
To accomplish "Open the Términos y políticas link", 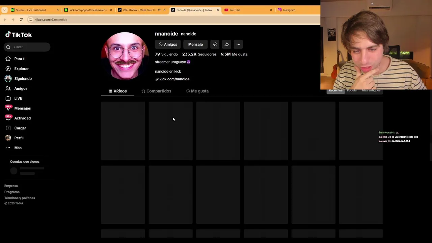I will click(20, 198).
